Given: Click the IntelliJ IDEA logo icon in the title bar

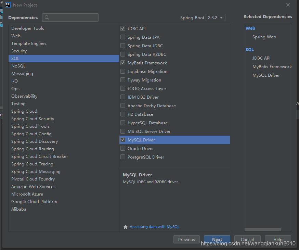Looking at the screenshot, I should click(x=8, y=5).
